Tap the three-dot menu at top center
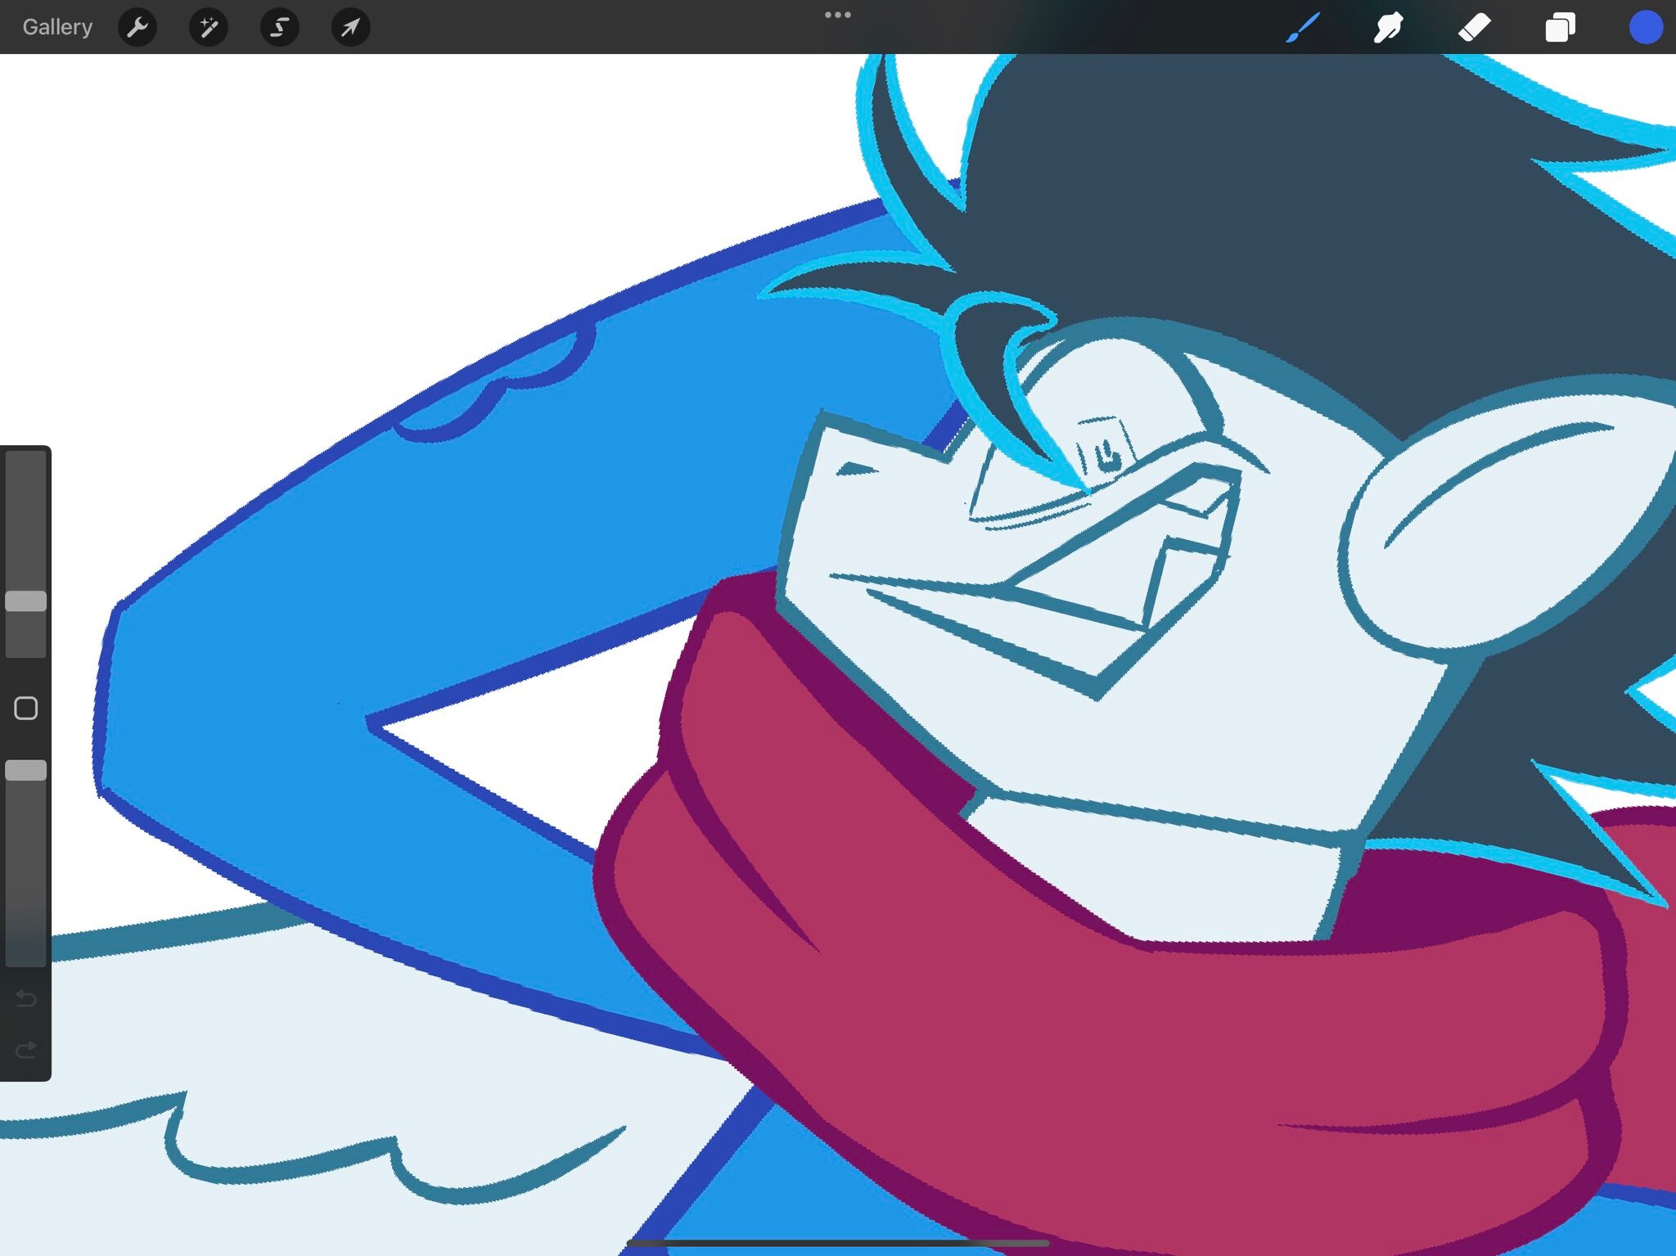The width and height of the screenshot is (1676, 1256). coord(837,15)
